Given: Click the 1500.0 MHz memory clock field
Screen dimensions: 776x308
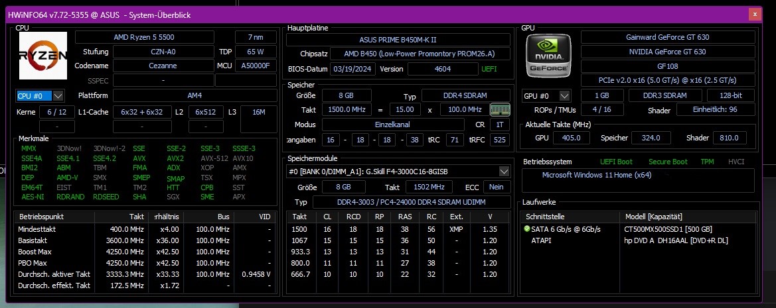Looking at the screenshot, I should click(x=347, y=109).
